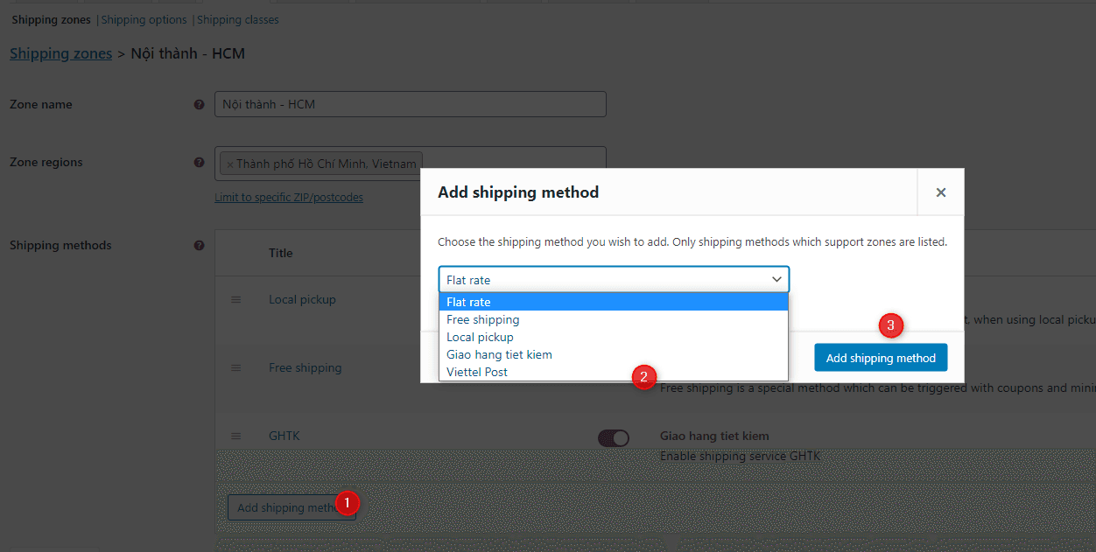
Task: Click help icon next to Zone name
Action: point(199,104)
